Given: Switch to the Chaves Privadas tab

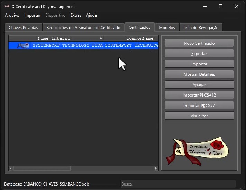Looking at the screenshot, I should [x=23, y=28].
